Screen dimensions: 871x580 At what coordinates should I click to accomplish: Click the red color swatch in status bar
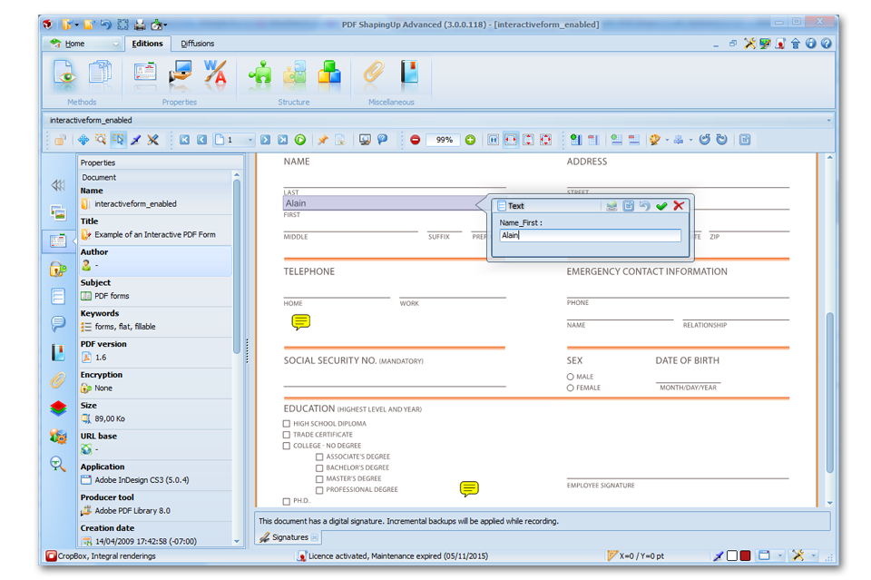click(746, 555)
